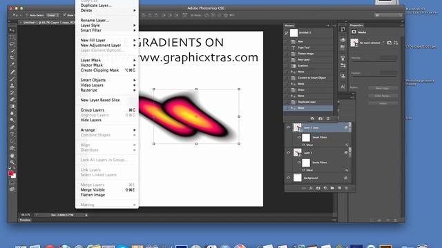
Task: Click the Character panel 'A' icon in dock
Action: click(x=343, y=87)
